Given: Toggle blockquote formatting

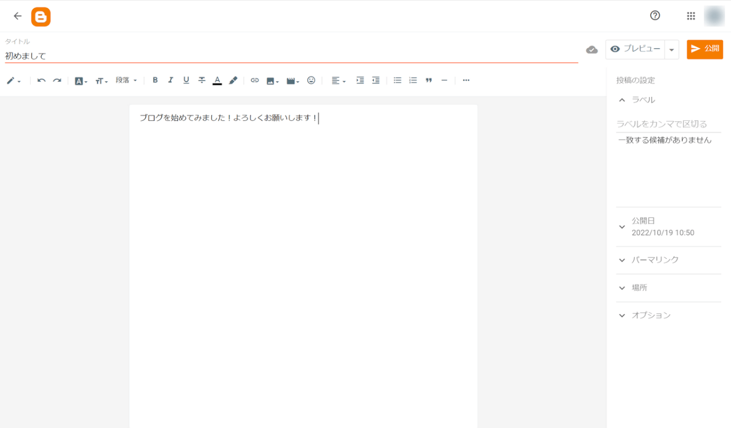Looking at the screenshot, I should click(429, 80).
